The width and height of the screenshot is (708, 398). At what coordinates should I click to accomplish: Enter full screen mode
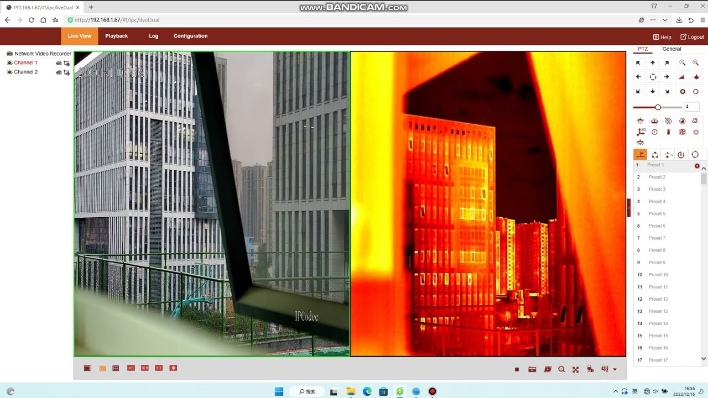pos(576,369)
